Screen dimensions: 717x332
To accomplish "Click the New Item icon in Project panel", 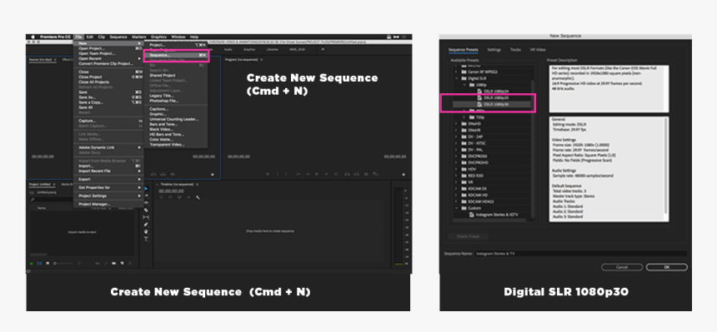I will pyautogui.click(x=122, y=263).
